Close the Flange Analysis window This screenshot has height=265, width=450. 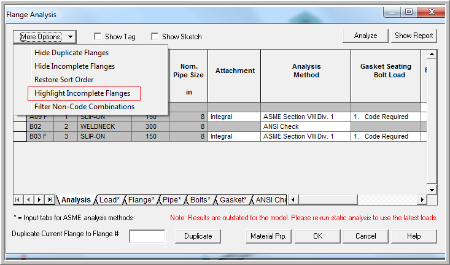click(x=431, y=12)
